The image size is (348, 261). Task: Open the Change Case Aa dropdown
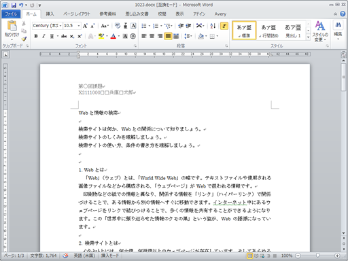tap(105, 26)
